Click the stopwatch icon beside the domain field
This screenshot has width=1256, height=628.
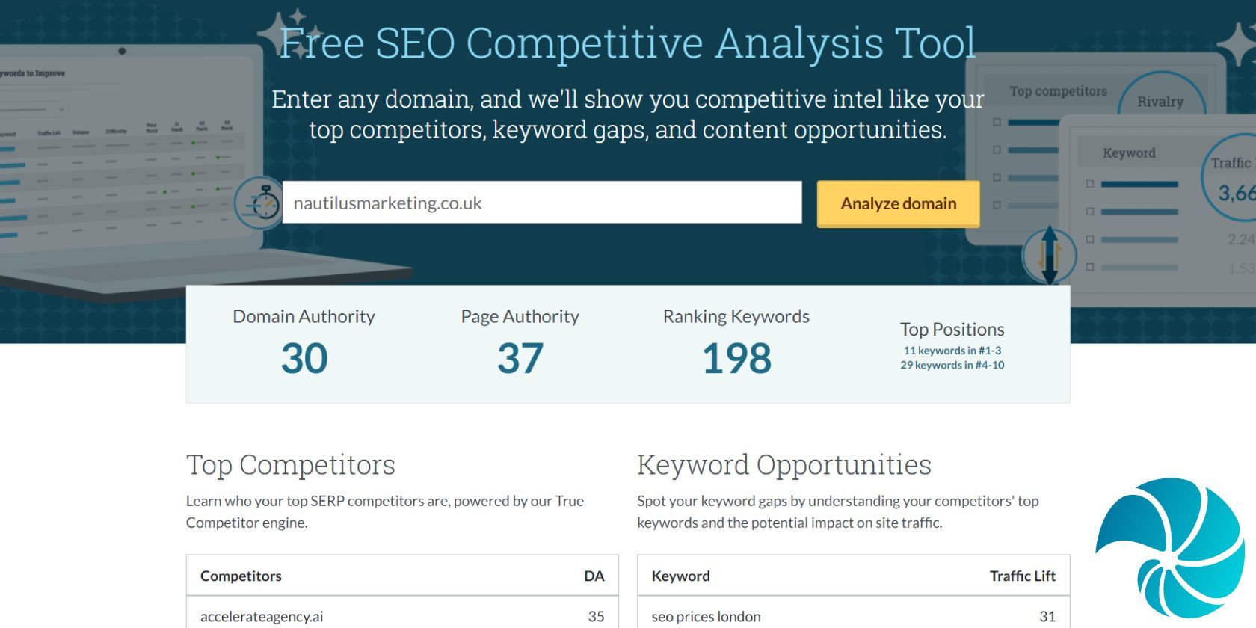pos(259,202)
